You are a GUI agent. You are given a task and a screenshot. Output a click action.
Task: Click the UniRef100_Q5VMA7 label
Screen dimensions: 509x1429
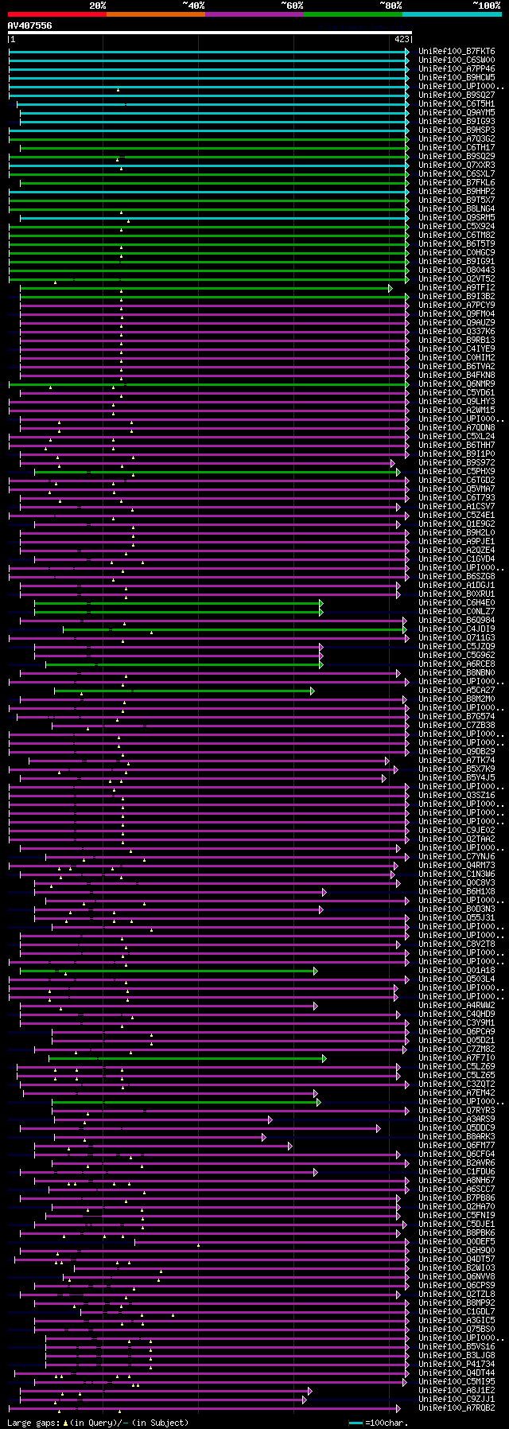(457, 489)
